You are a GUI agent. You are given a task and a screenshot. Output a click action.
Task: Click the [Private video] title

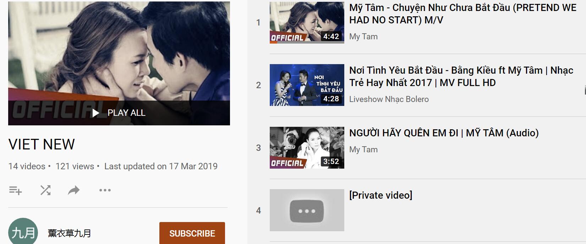pyautogui.click(x=381, y=195)
